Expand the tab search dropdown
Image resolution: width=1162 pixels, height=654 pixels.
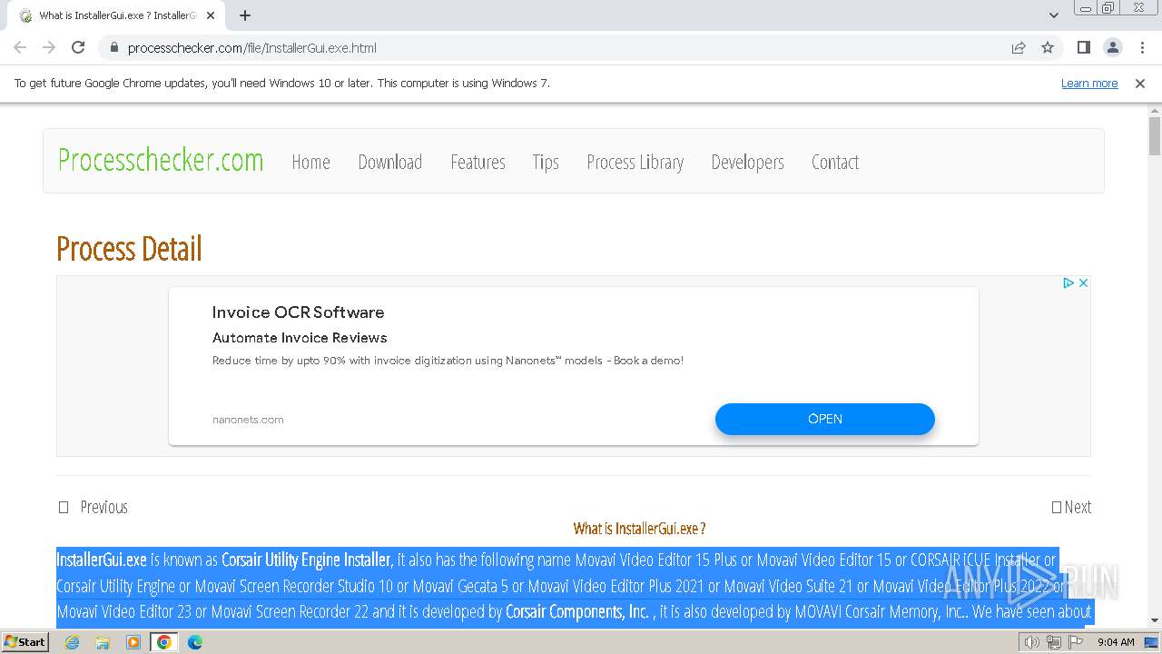[x=1054, y=15]
